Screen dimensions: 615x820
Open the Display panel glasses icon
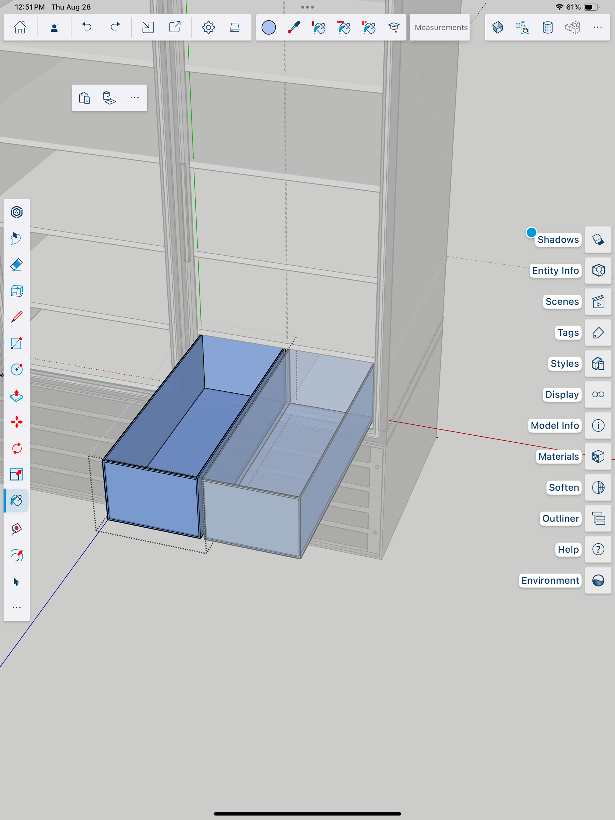(x=598, y=394)
